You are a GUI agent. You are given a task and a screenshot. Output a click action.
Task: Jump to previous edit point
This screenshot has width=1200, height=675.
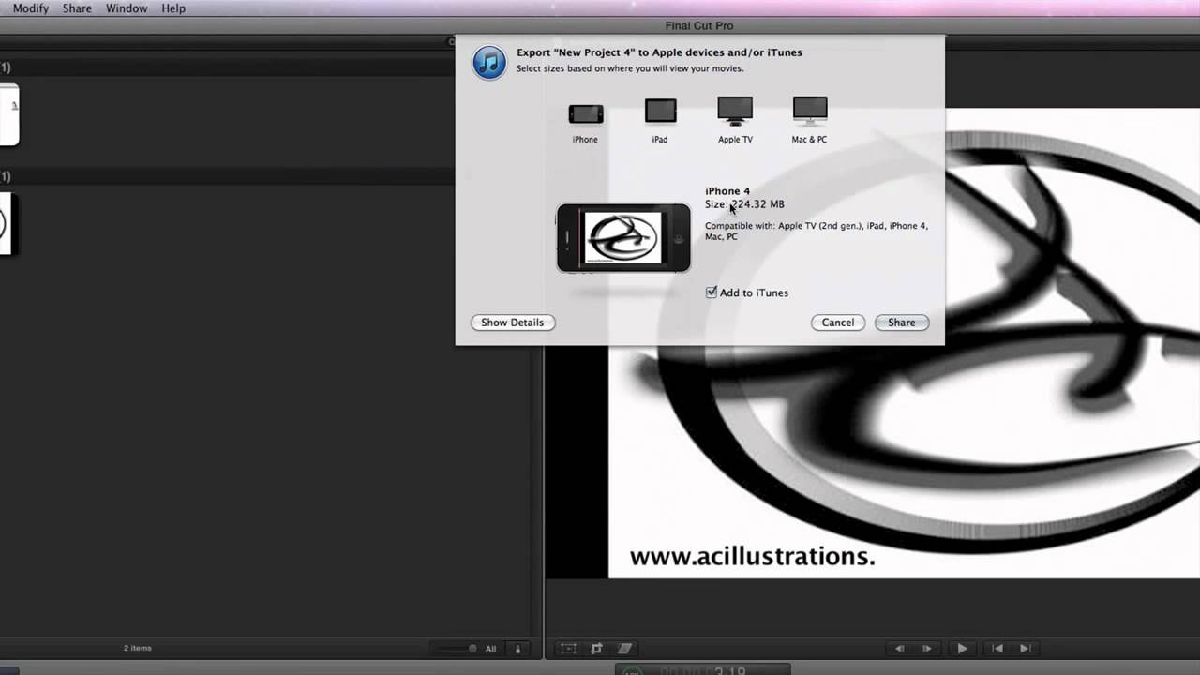pyautogui.click(x=997, y=649)
